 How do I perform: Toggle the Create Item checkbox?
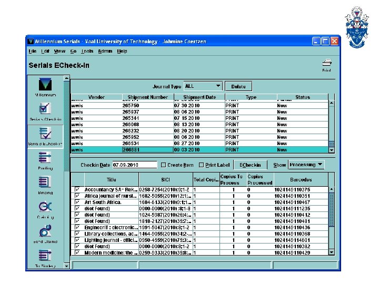[x=163, y=165]
